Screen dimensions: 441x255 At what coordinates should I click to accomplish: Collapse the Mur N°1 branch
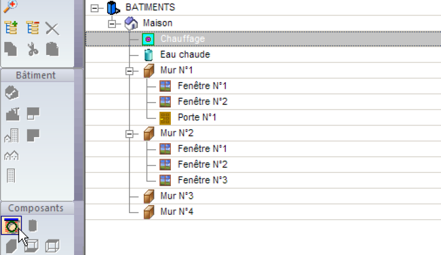point(130,71)
